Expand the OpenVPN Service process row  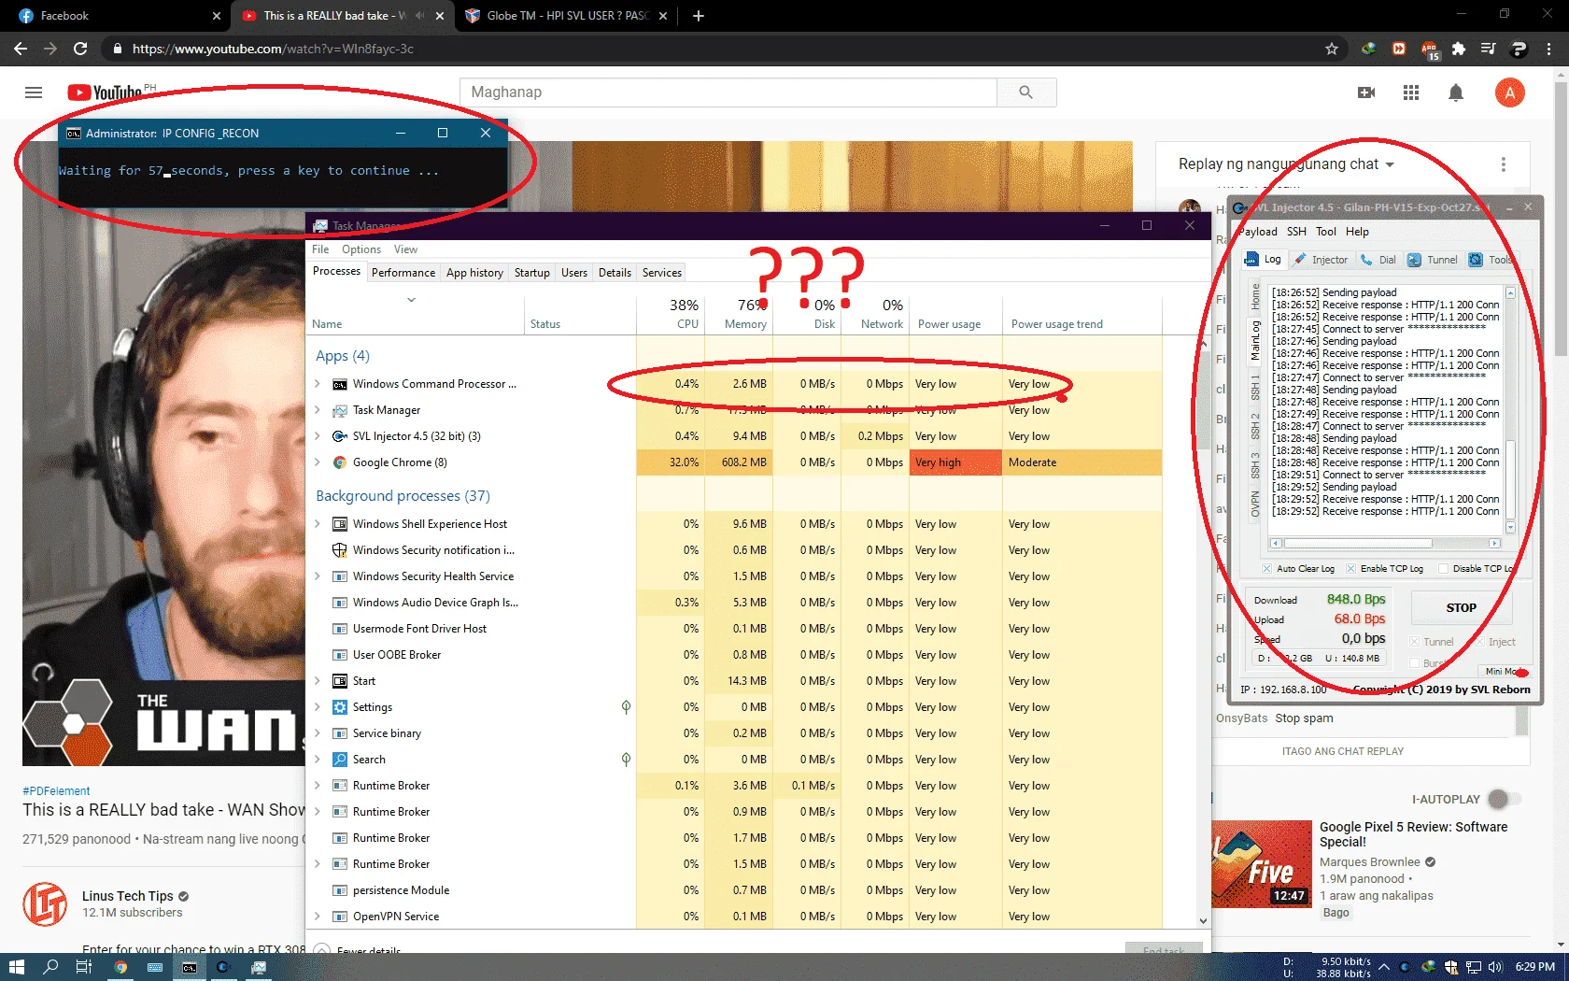pos(318,917)
